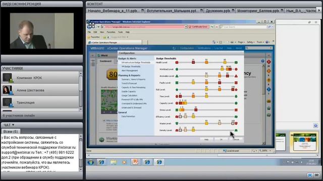Click the red Density Level start icon
The height and width of the screenshot is (181, 323).
tap(177, 130)
